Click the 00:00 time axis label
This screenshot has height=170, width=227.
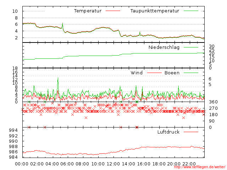22,164
